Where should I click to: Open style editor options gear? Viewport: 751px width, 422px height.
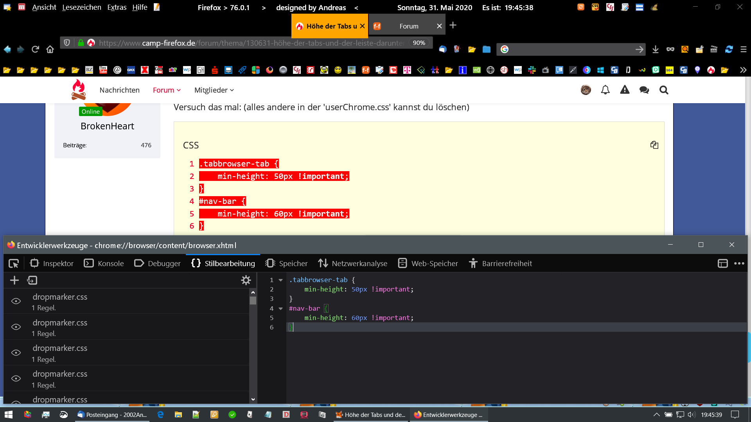click(x=246, y=280)
